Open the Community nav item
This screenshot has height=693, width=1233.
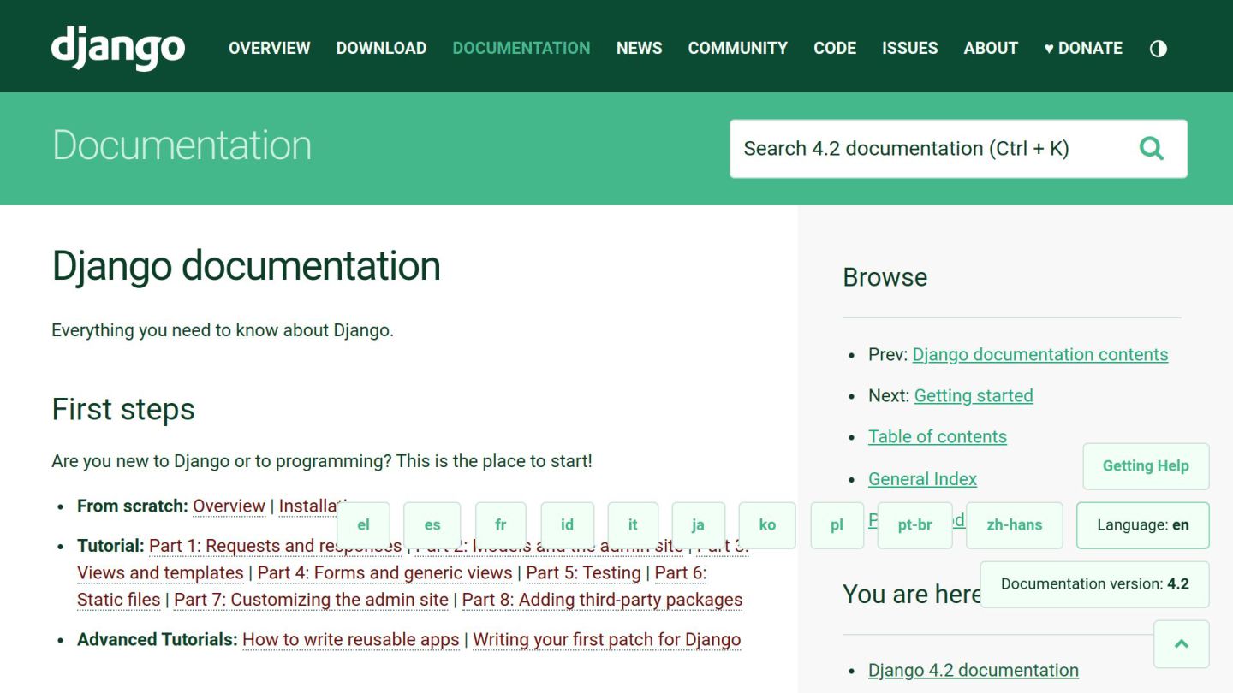[x=738, y=49]
